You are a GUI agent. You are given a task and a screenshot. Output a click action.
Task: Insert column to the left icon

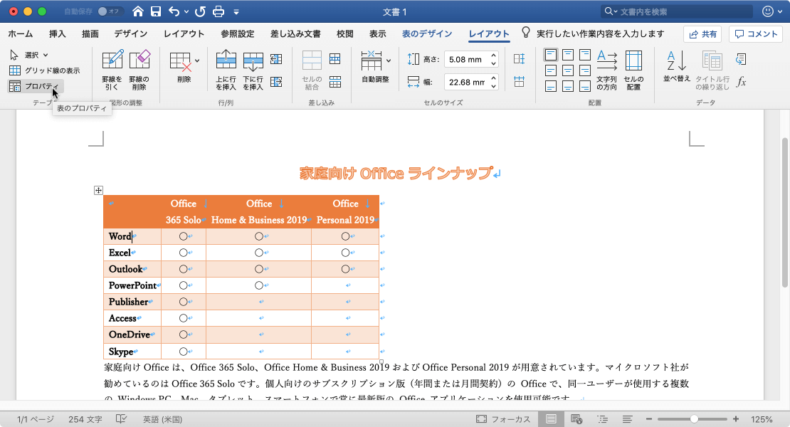point(276,59)
